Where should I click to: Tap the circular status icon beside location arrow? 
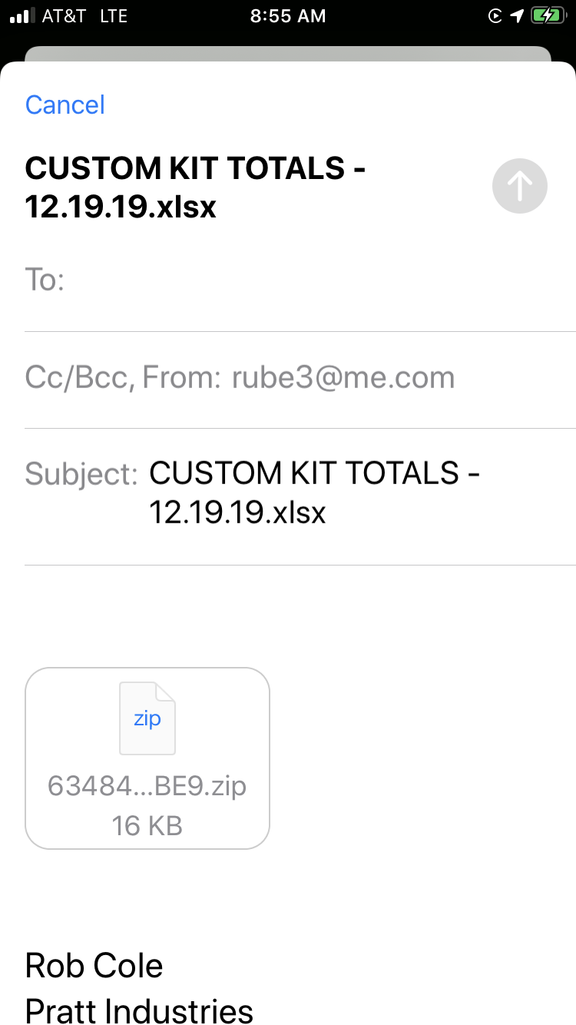[496, 16]
